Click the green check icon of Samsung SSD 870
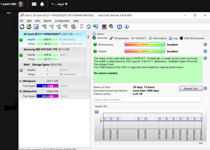Image resolution: width=210 pixels, height=150 pixels. click(21, 55)
